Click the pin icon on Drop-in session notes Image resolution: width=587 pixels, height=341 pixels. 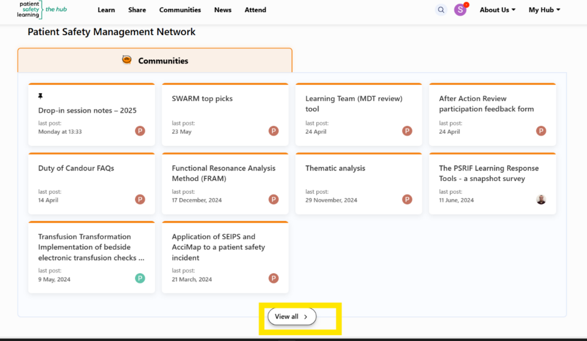41,96
